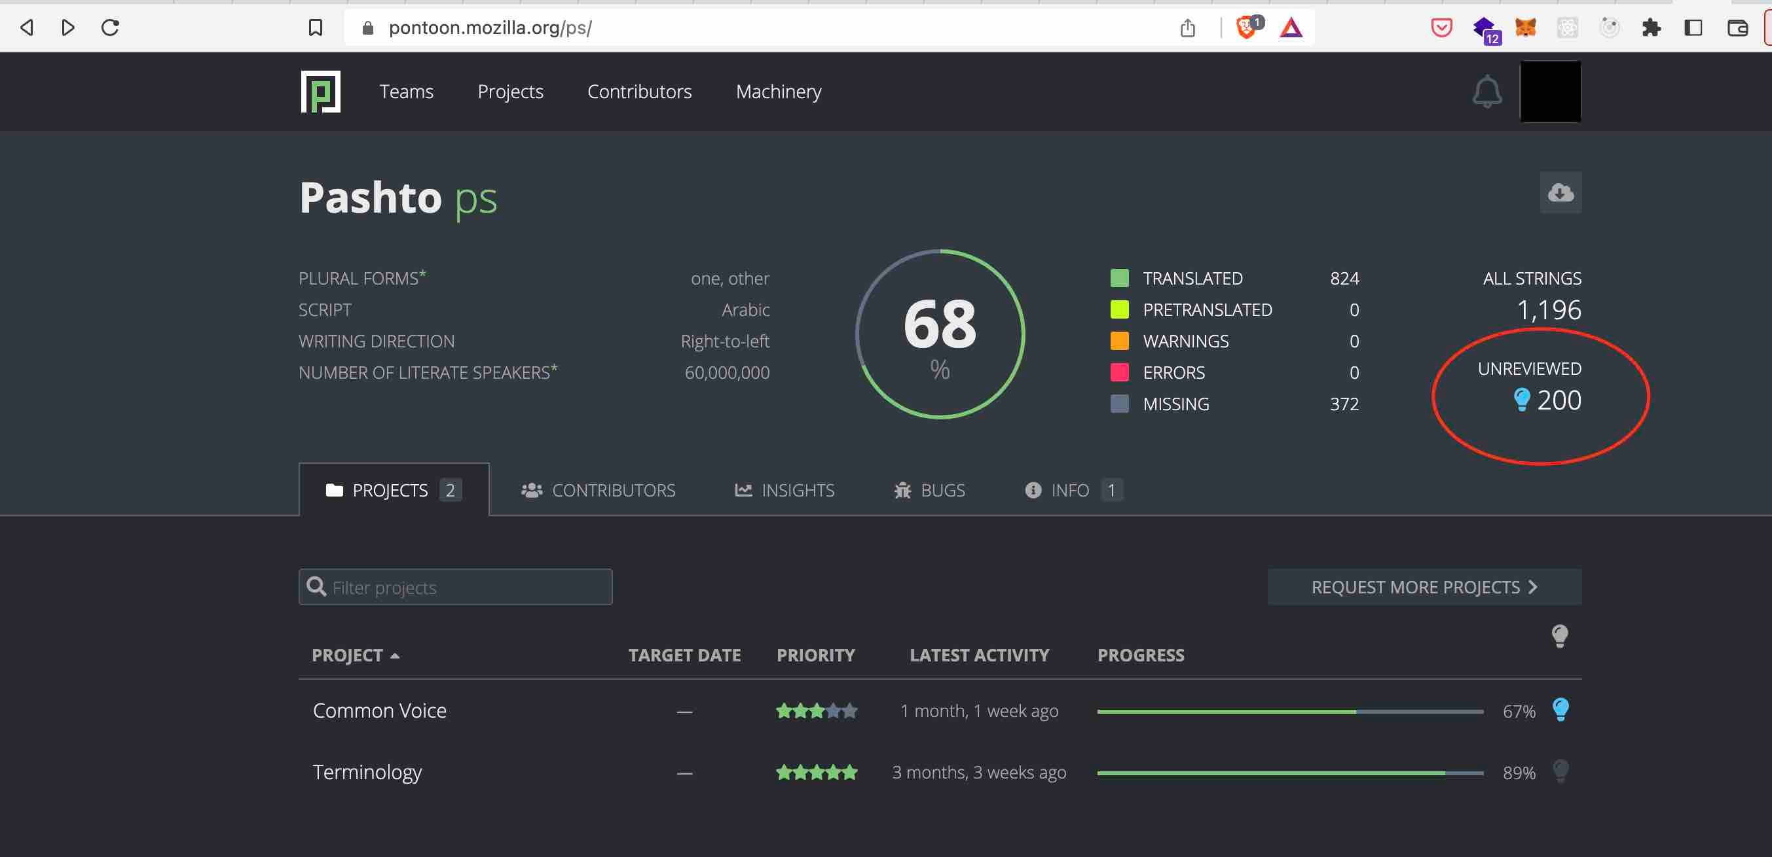Viewport: 1772px width, 857px height.
Task: Go forward with browser forward arrow
Action: pyautogui.click(x=67, y=27)
